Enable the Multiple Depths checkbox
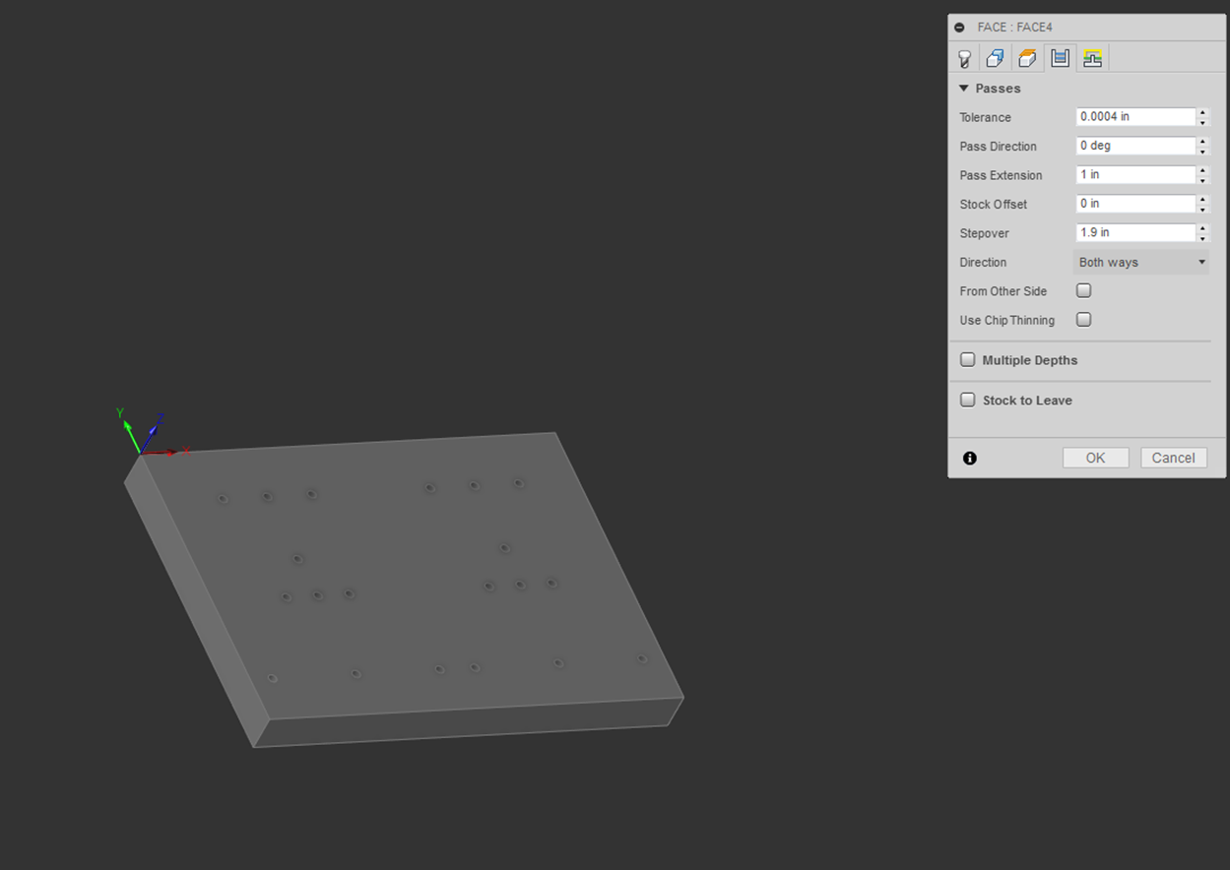 click(968, 360)
